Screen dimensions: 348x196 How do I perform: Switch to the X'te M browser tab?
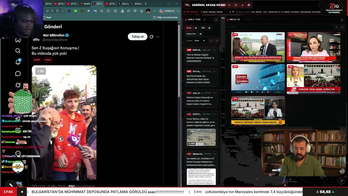(136, 4)
